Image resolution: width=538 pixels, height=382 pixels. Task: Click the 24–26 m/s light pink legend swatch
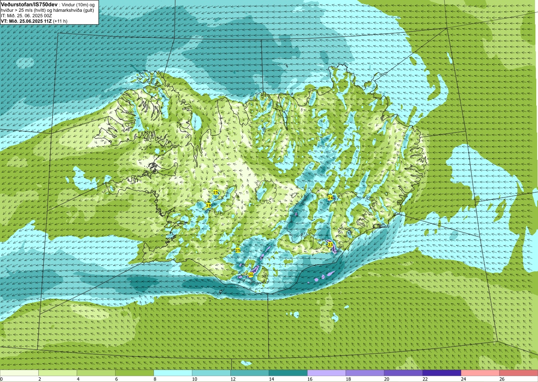point(480,373)
